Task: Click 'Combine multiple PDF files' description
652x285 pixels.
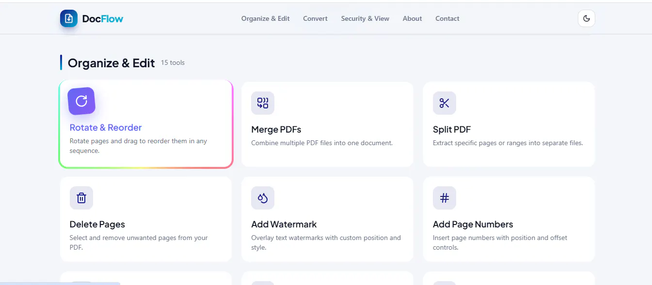Action: [322, 143]
